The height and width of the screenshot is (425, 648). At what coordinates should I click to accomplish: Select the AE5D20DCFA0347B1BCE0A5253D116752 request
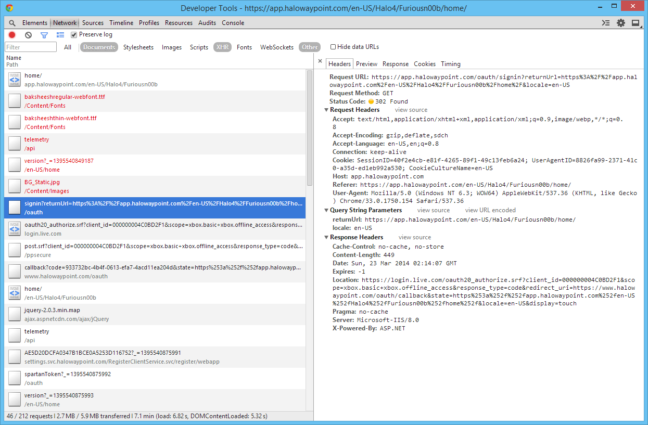pyautogui.click(x=155, y=357)
